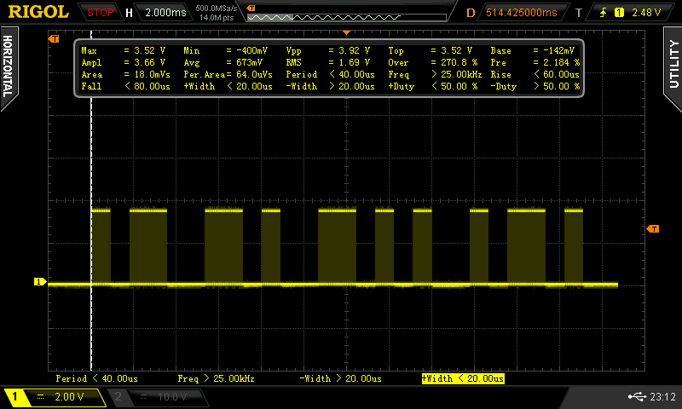Click the STOP run status indicator
Screen dimensions: 682x409
[x=100, y=13]
